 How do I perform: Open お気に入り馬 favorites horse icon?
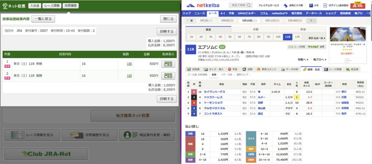[x=286, y=5]
